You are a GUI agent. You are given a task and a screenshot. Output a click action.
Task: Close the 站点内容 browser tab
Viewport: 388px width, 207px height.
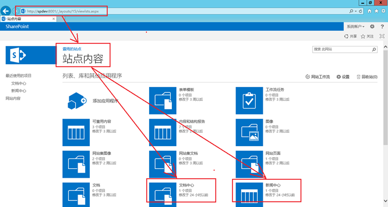54,19
